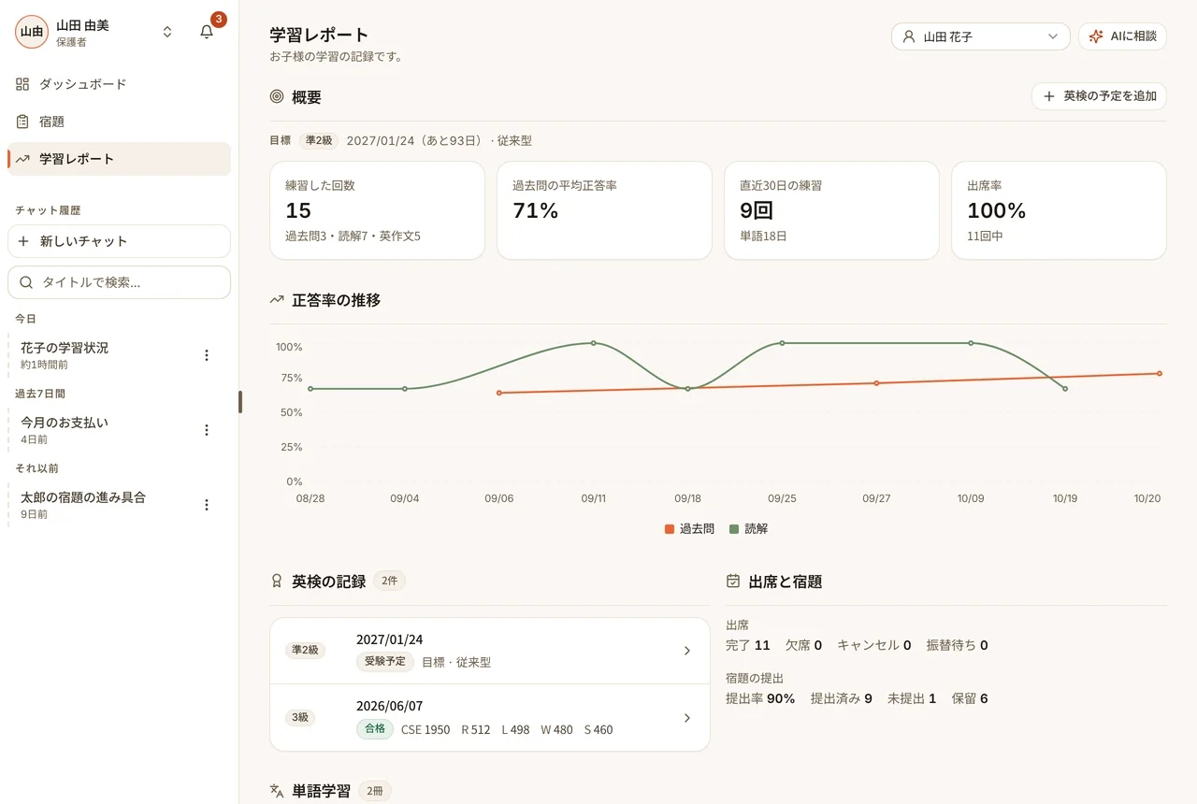Click the 宿題 clipboard icon

(22, 122)
